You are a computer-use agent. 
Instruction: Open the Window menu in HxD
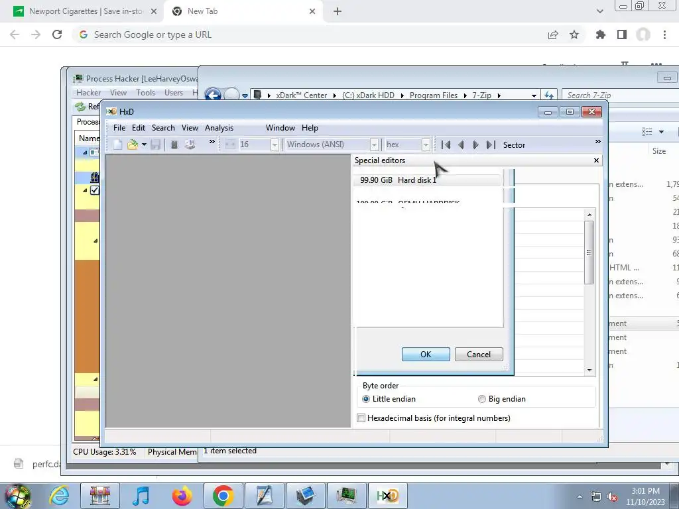click(x=280, y=128)
